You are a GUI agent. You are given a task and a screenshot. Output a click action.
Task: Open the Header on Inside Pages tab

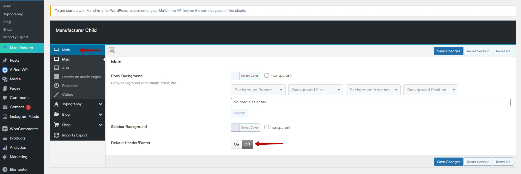pos(81,77)
